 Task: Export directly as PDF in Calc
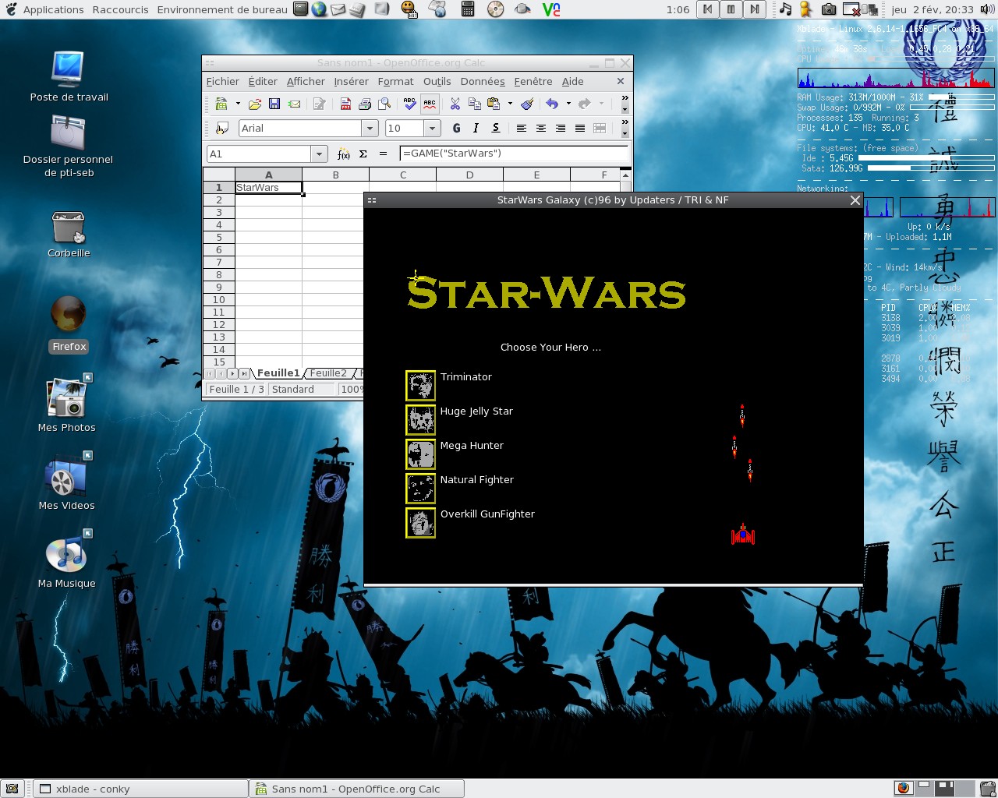coord(345,104)
